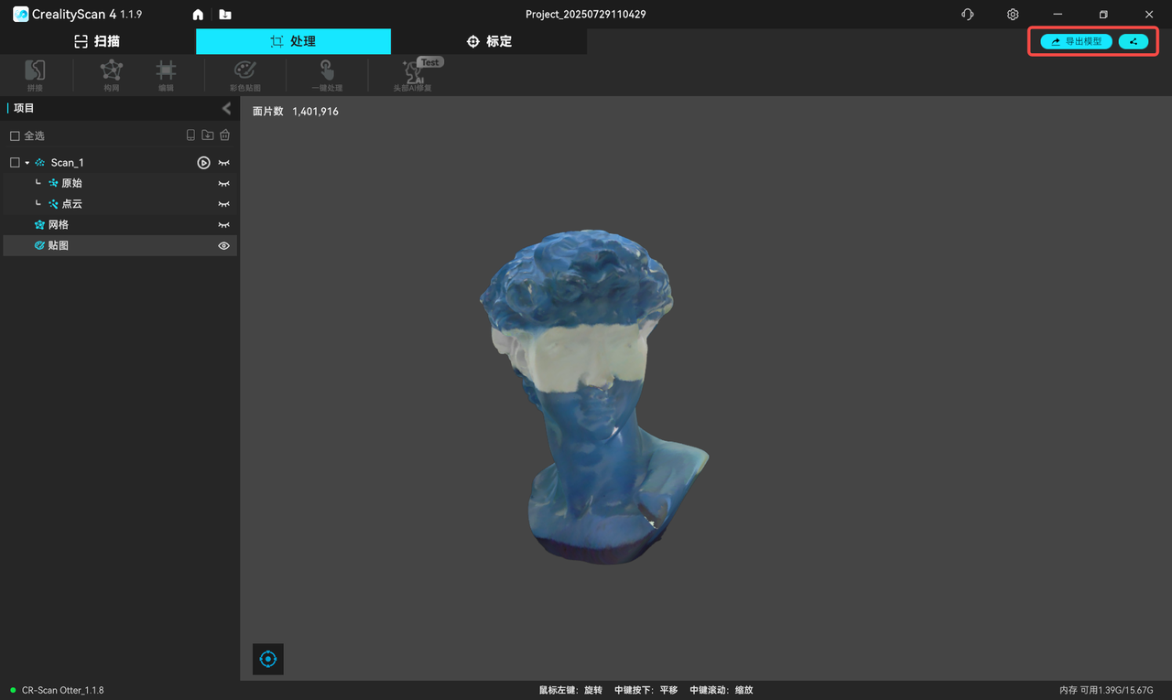Play the Scan_1 scan
The width and height of the screenshot is (1172, 700).
click(x=203, y=163)
